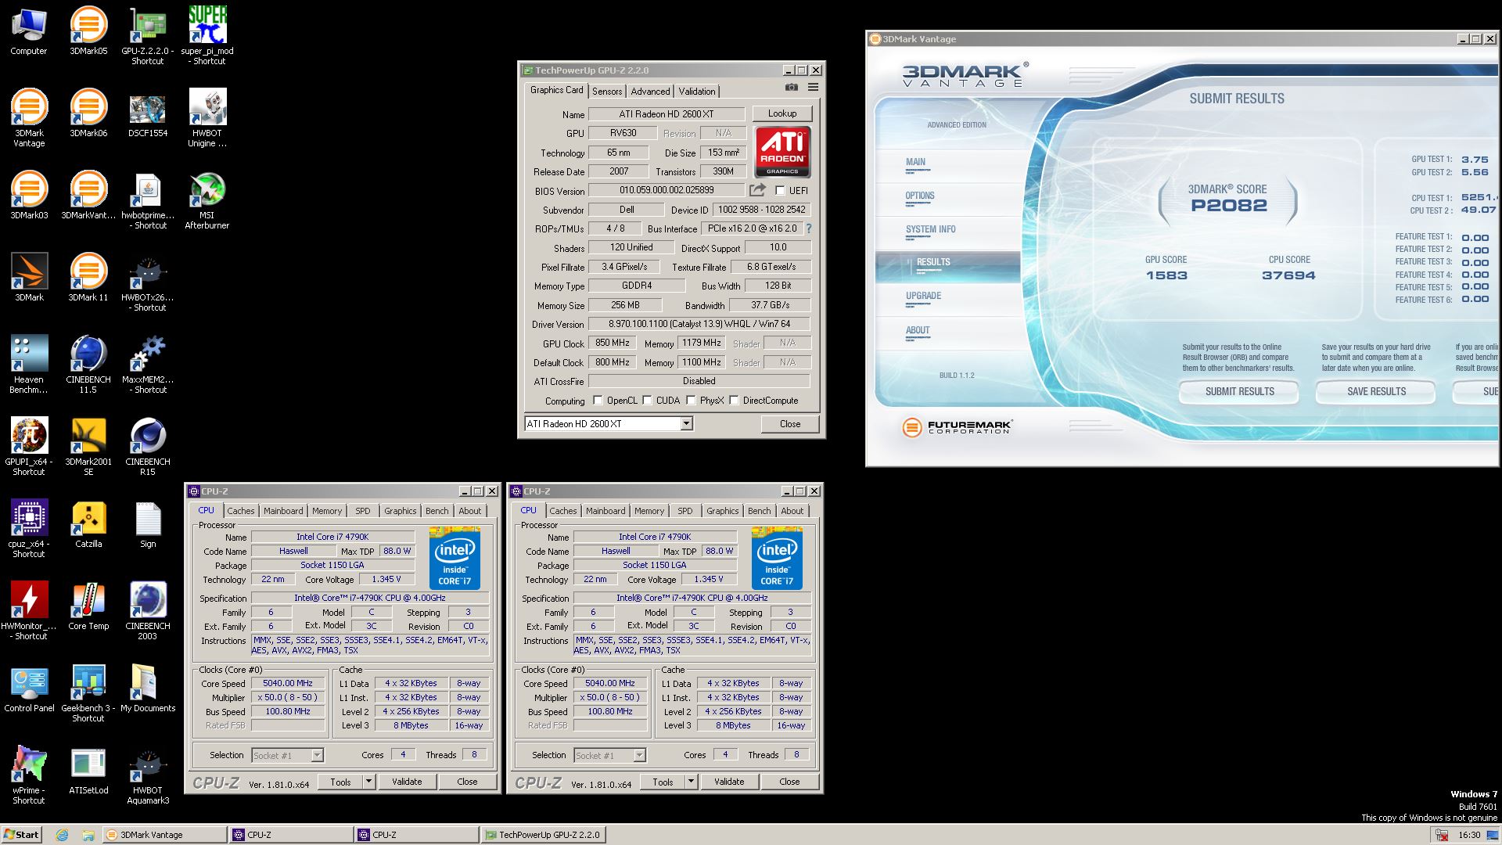The width and height of the screenshot is (1502, 845).
Task: Open GPU selection dropdown in GPU-Z
Action: (x=686, y=424)
